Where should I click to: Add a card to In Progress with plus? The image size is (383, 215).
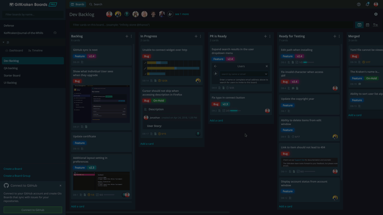(x=196, y=36)
